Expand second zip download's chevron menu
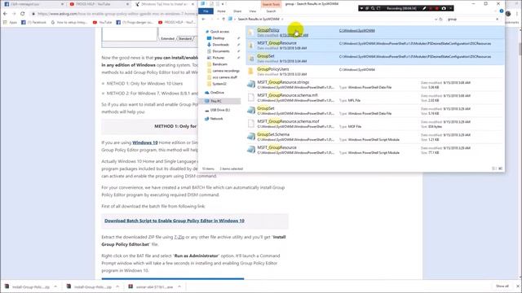Screen dimensions: 522x293 [x=117, y=286]
